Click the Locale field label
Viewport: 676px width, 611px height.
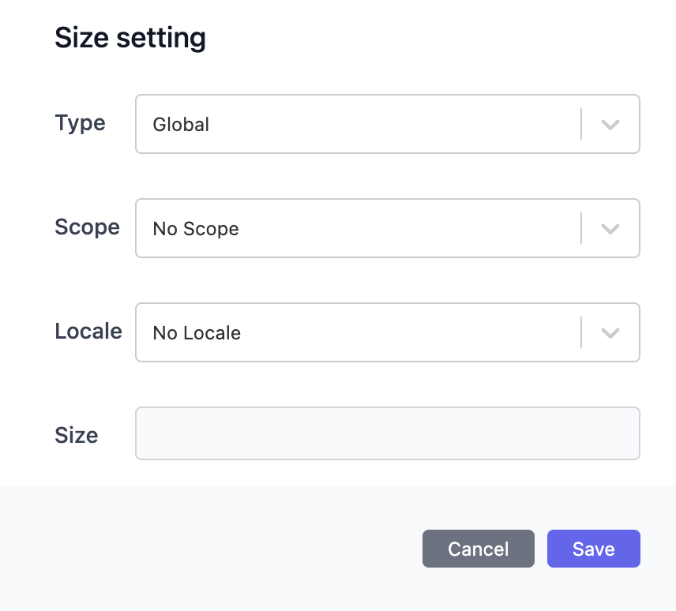click(88, 332)
